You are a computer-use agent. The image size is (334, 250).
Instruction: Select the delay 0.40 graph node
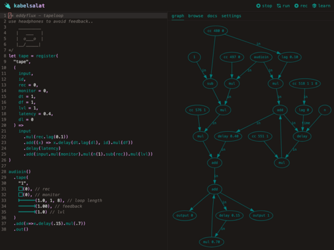click(228, 136)
